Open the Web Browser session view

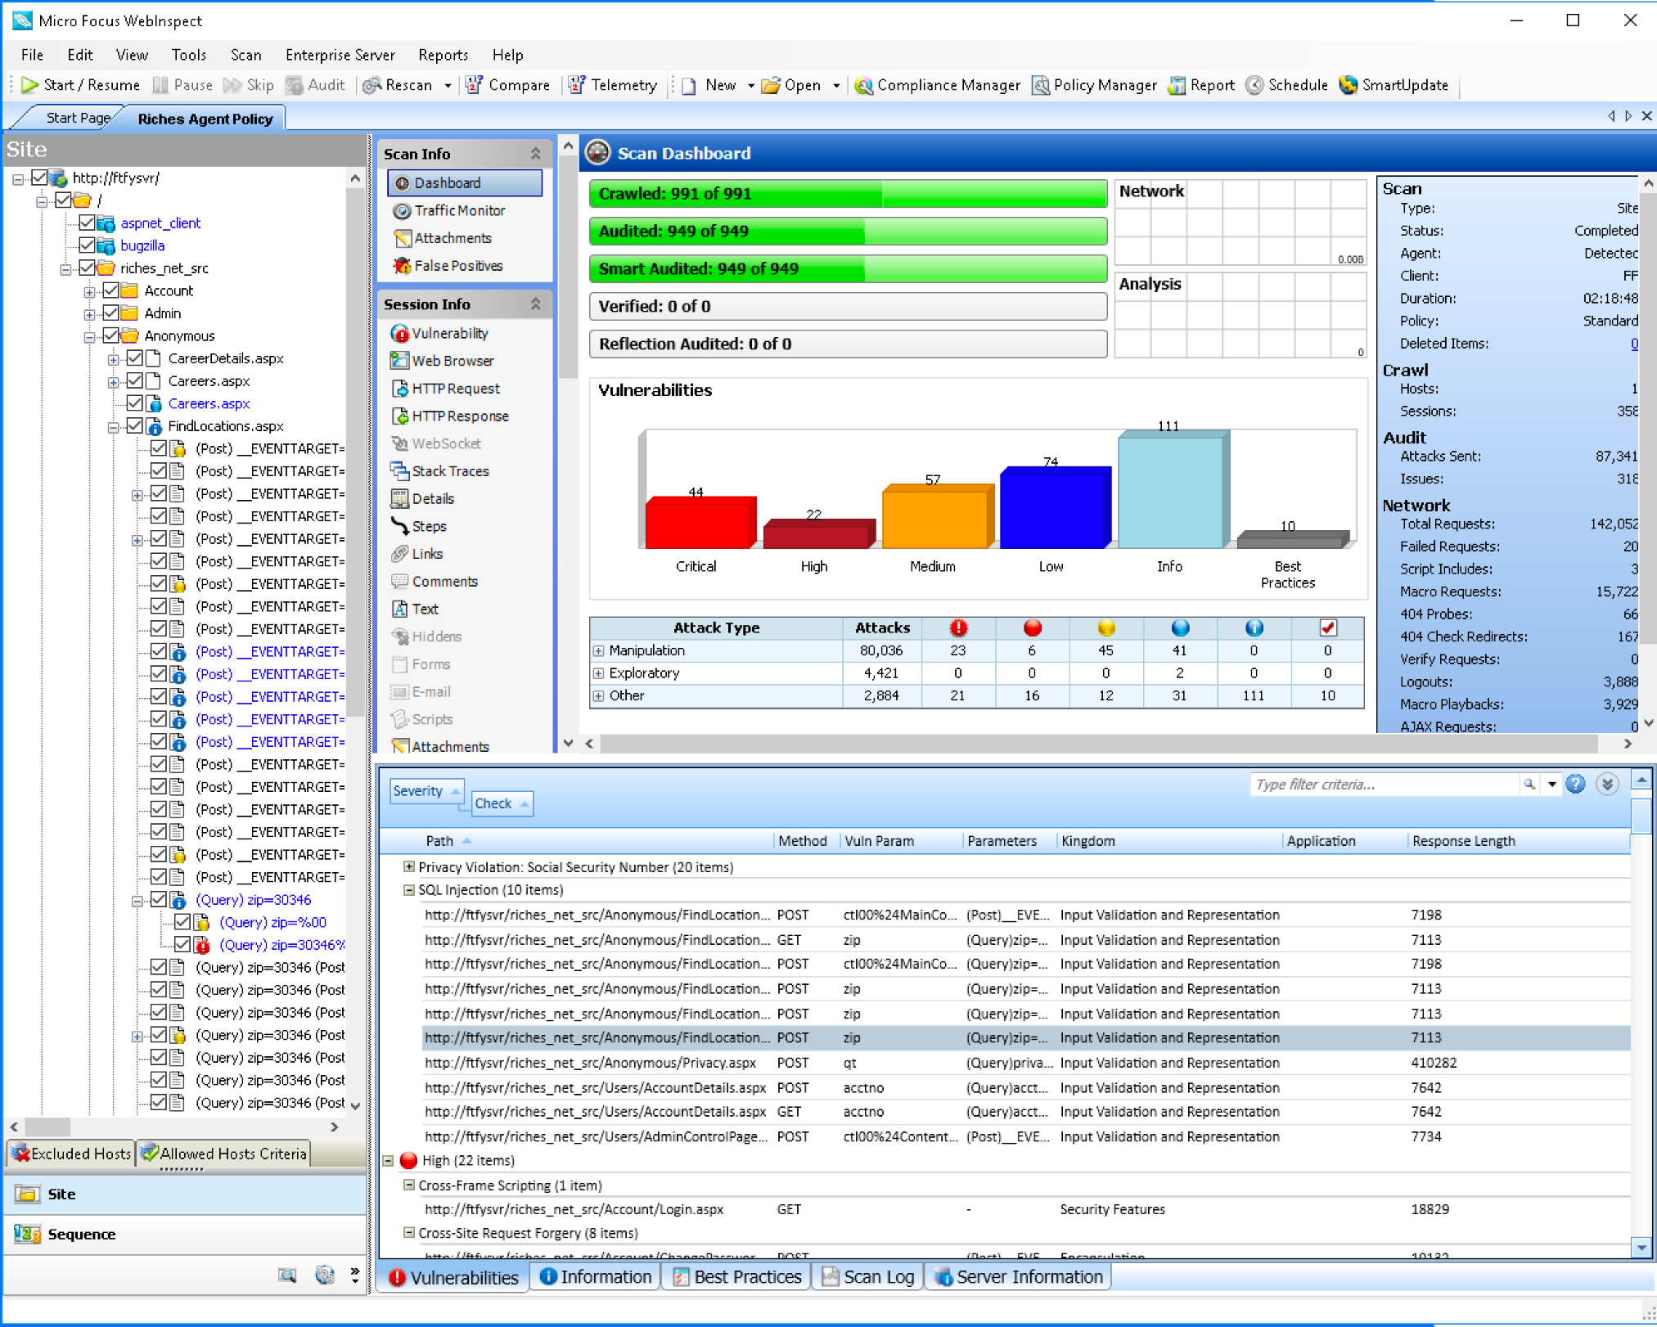pos(452,361)
